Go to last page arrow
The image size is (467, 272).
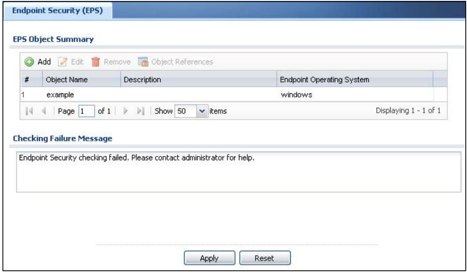pyautogui.click(x=140, y=111)
